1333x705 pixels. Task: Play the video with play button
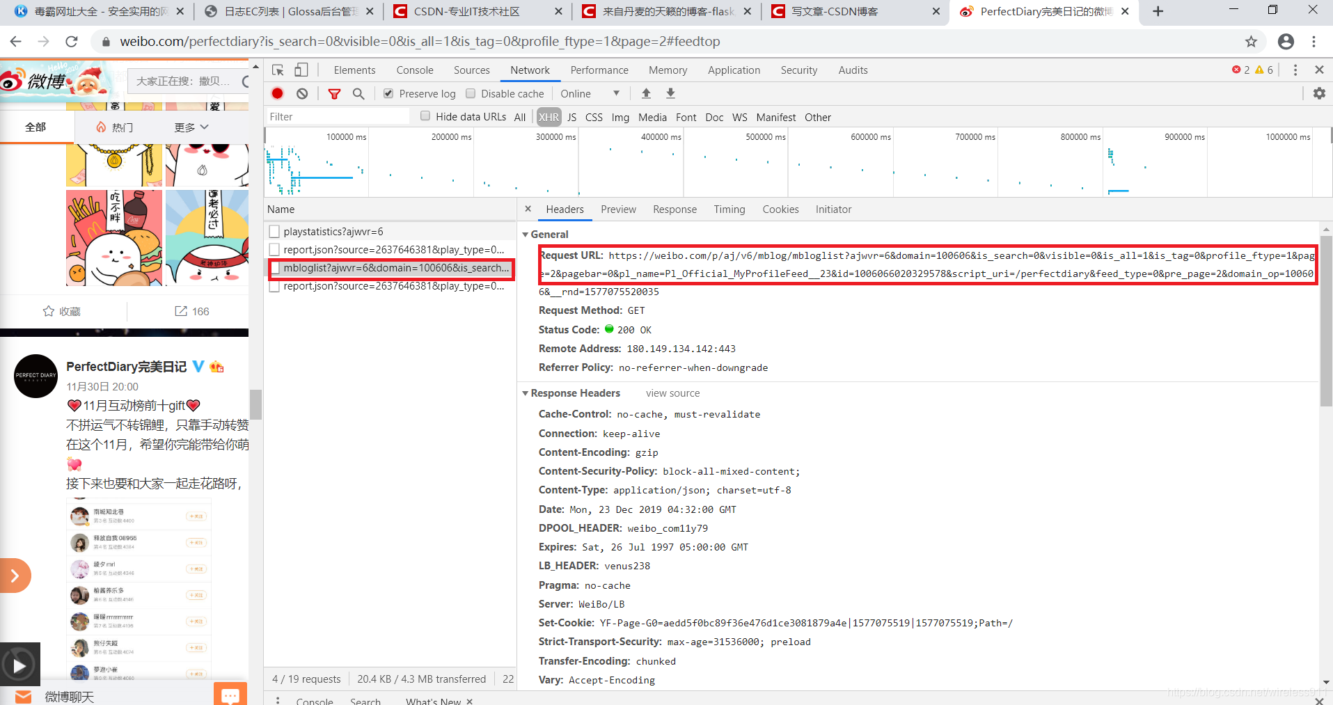[19, 666]
